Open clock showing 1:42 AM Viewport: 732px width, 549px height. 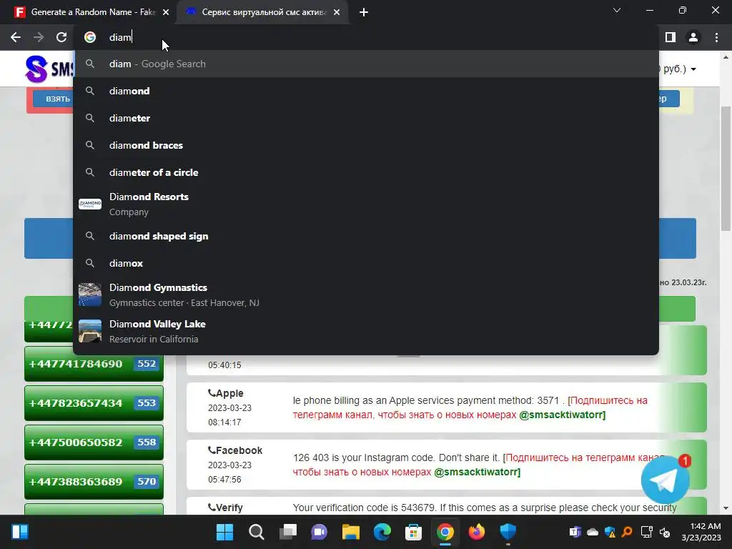click(x=701, y=532)
